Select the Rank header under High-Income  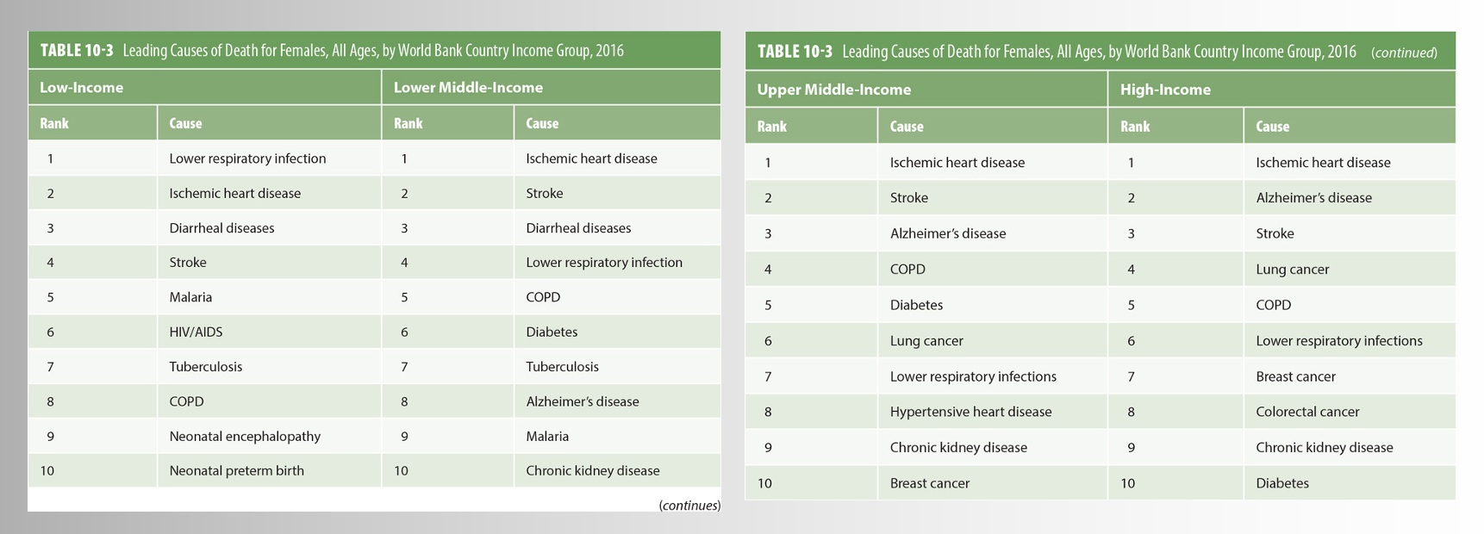(x=1135, y=127)
